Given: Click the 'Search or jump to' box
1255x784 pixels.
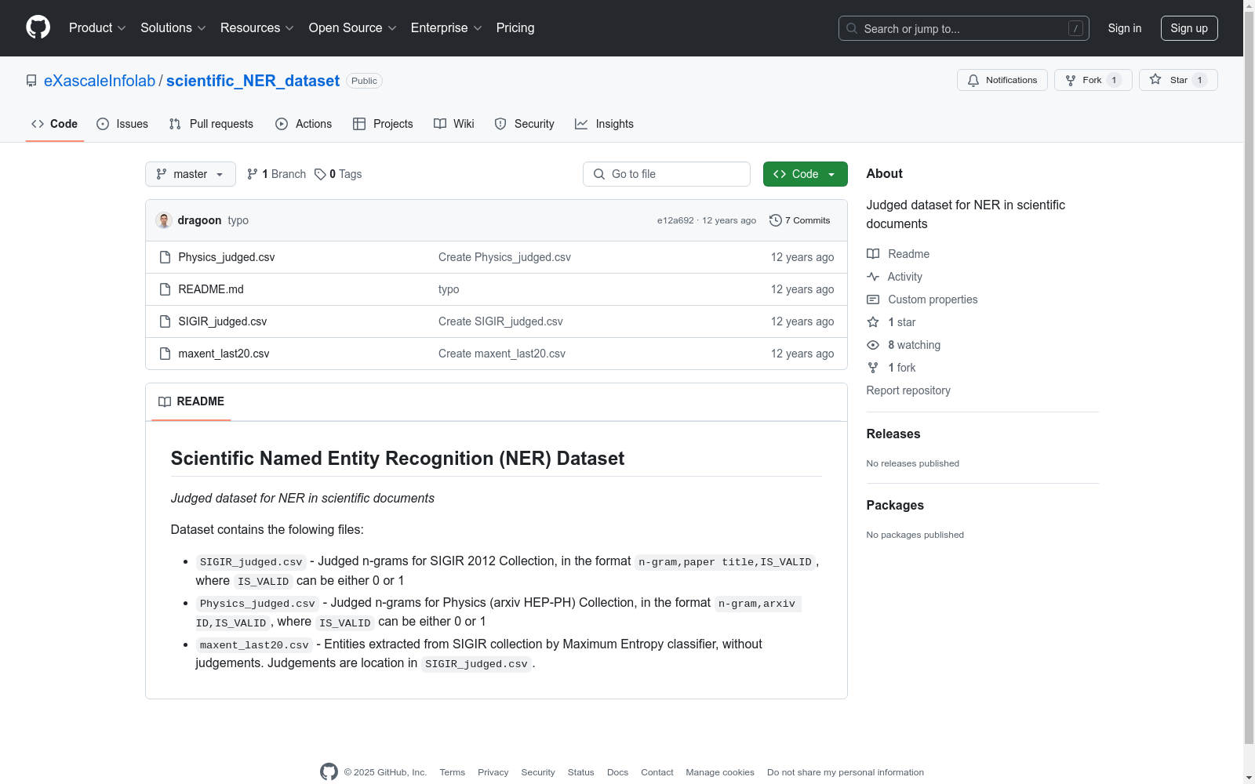Looking at the screenshot, I should coord(964,28).
